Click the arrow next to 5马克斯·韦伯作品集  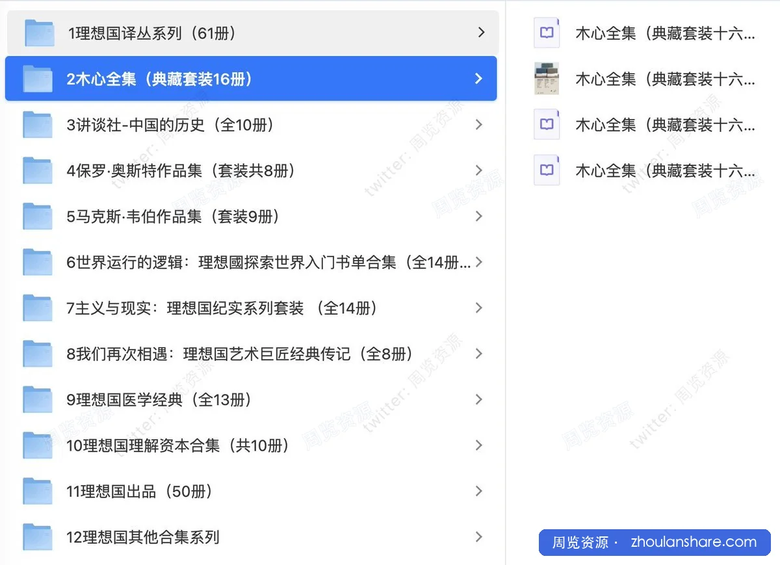(x=479, y=217)
